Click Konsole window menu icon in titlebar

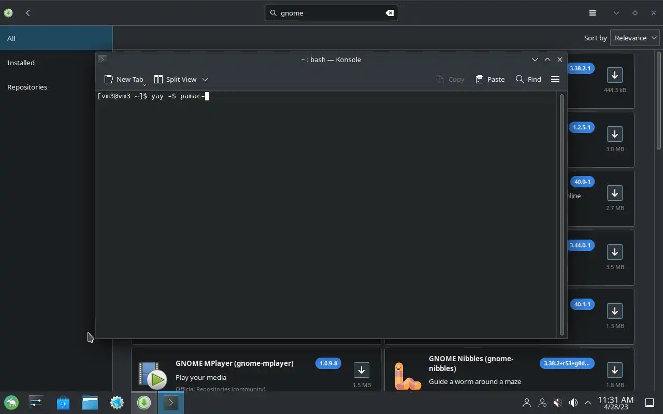[103, 59]
